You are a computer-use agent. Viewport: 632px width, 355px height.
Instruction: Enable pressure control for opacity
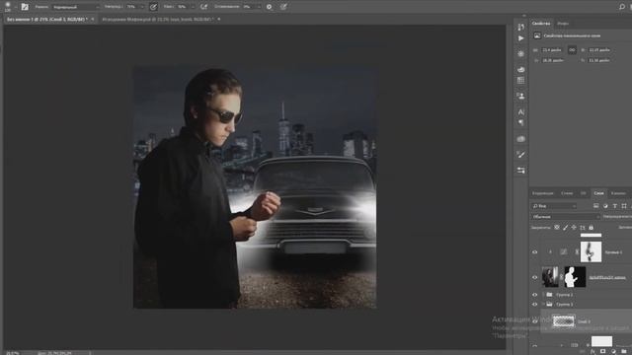153,7
